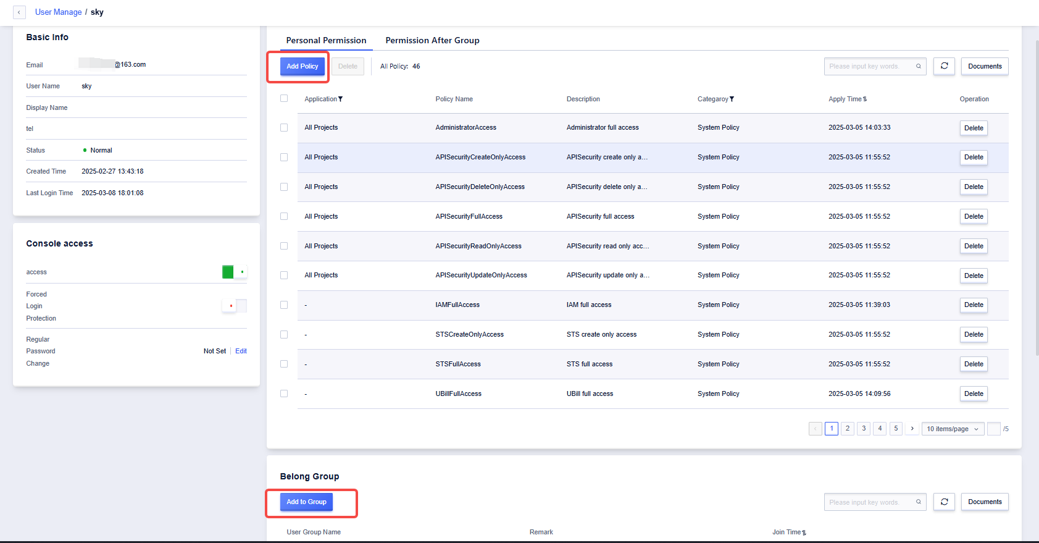This screenshot has width=1039, height=543.
Task: Sort policies by Apply Time
Action: tap(865, 99)
